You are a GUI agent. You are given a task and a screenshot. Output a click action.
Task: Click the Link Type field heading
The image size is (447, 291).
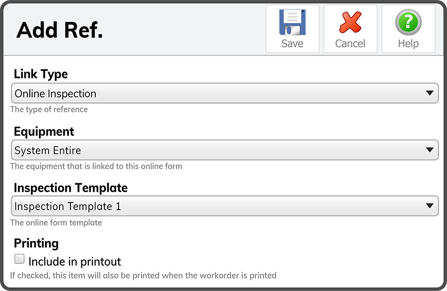[x=41, y=74]
